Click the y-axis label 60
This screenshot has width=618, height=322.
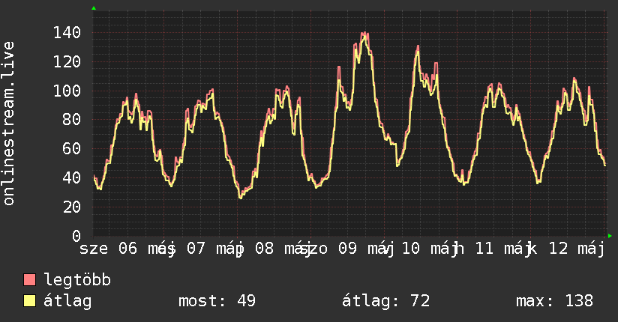(x=72, y=149)
